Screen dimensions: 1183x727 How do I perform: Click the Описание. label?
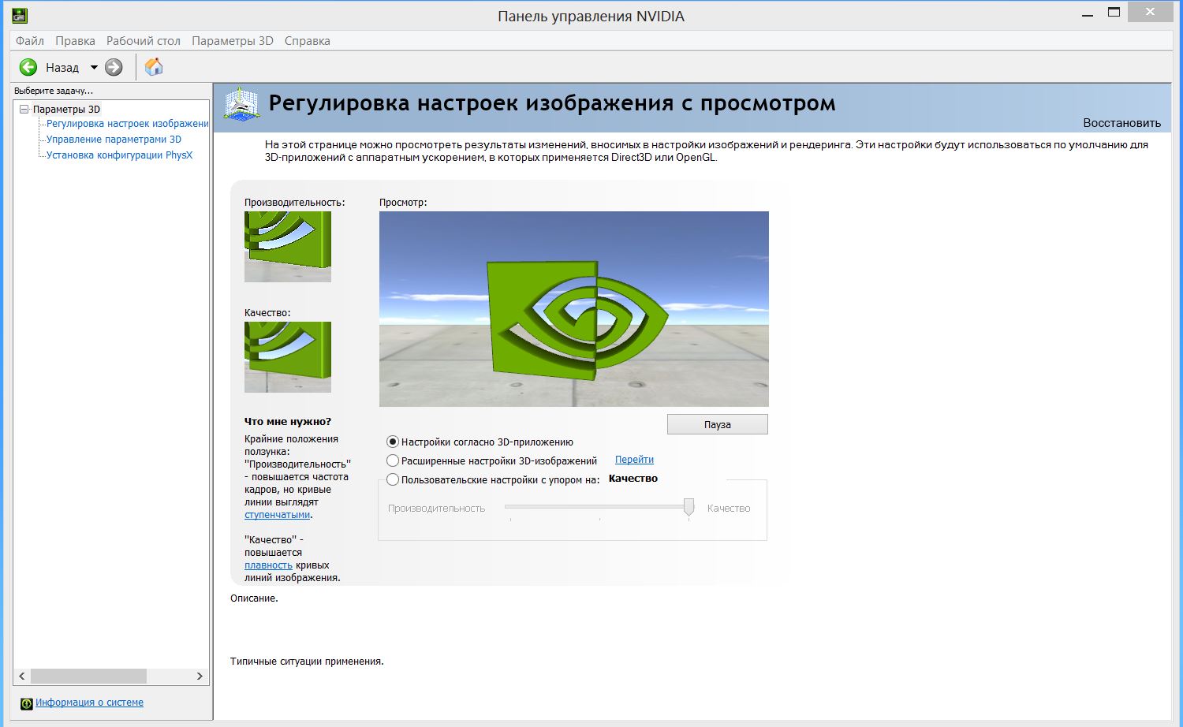tap(254, 598)
